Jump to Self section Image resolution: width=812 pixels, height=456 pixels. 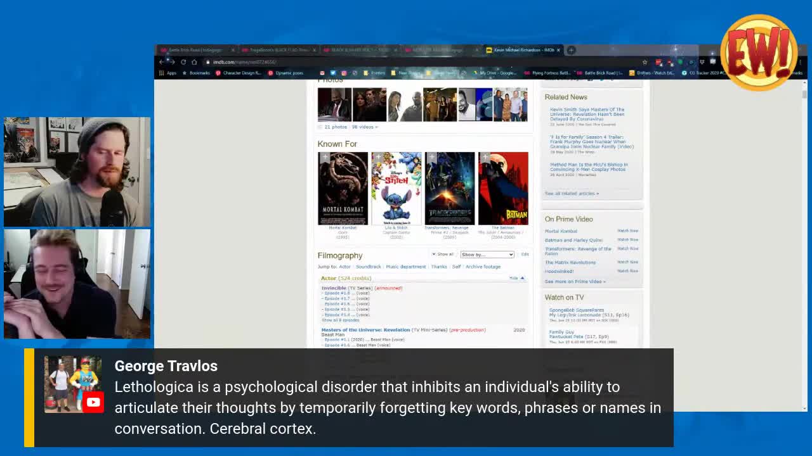[456, 267]
